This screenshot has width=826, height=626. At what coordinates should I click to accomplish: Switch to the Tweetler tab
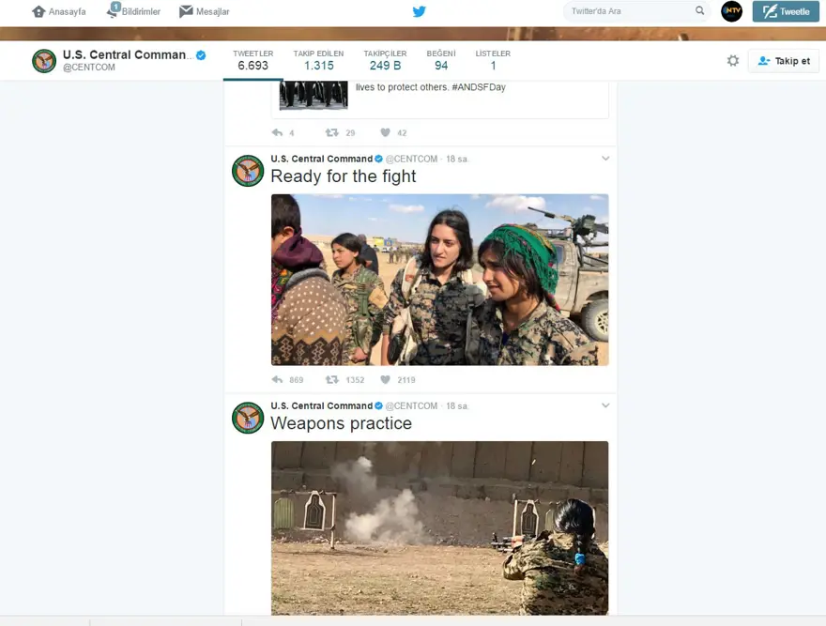pyautogui.click(x=252, y=60)
